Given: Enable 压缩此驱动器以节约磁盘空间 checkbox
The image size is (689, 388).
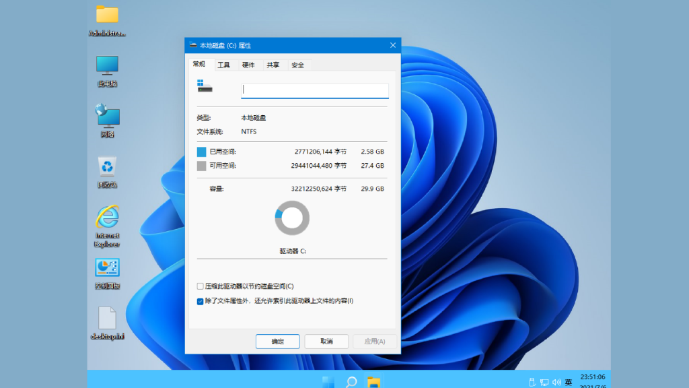Looking at the screenshot, I should point(200,286).
